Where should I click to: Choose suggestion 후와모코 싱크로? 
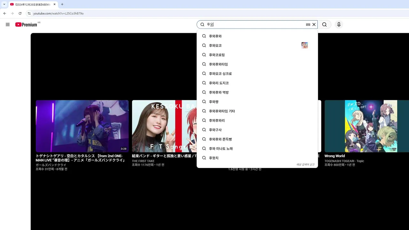(x=257, y=73)
